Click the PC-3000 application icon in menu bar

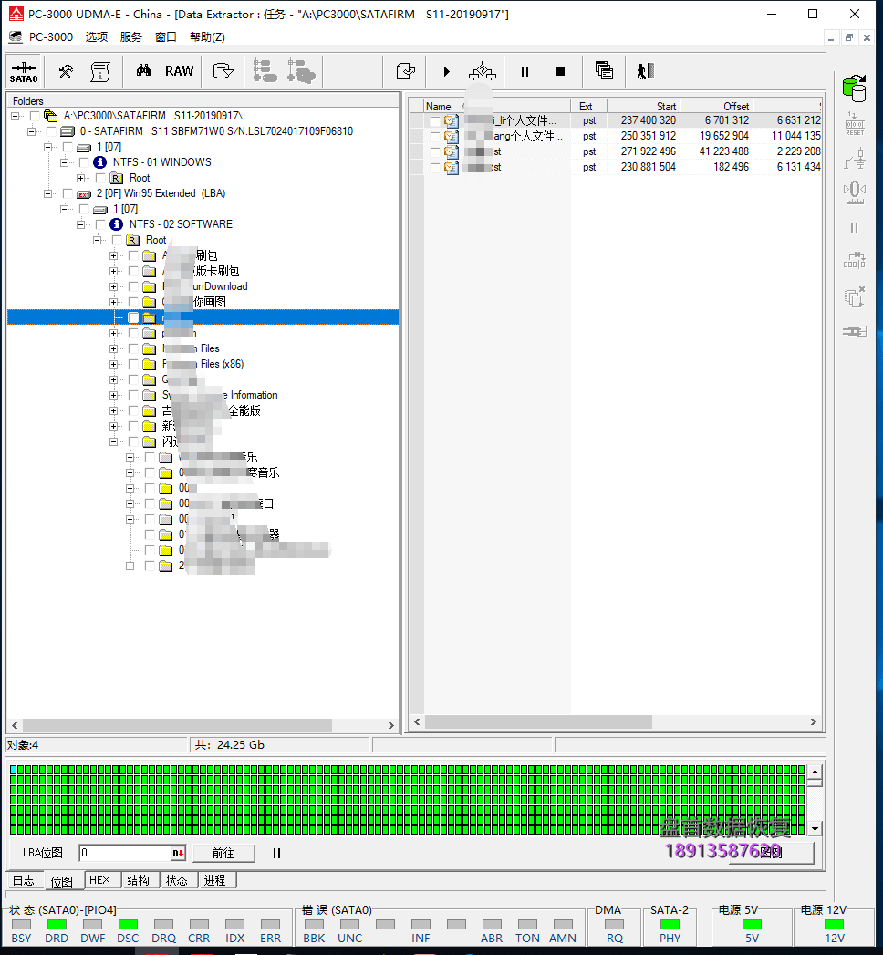click(16, 37)
